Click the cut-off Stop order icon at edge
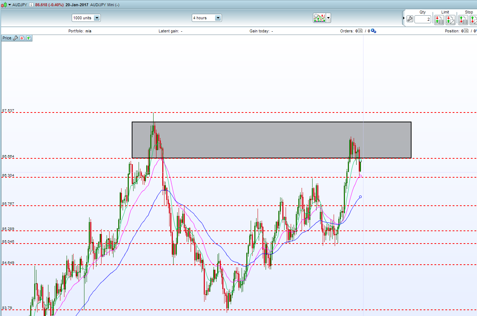This screenshot has width=477, height=316. [x=473, y=20]
